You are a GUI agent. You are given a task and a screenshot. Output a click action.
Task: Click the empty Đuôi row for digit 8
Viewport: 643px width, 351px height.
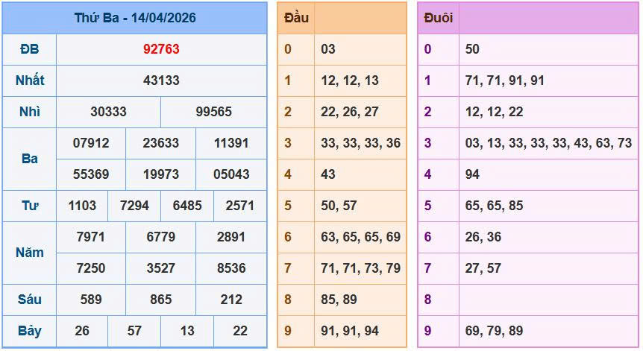(x=547, y=300)
